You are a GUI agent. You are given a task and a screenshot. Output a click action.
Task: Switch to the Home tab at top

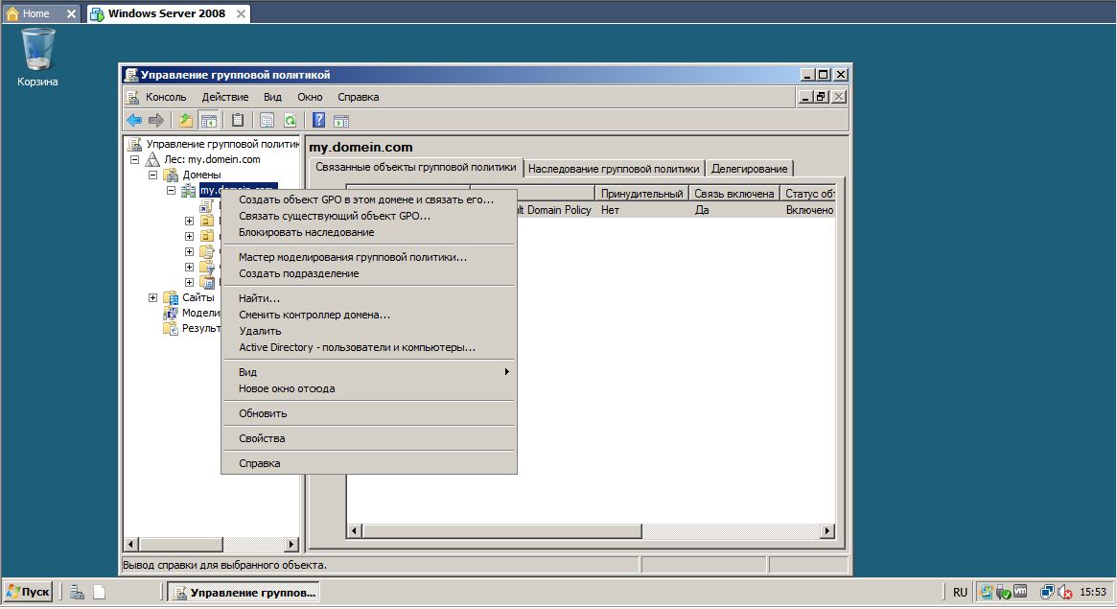click(41, 13)
